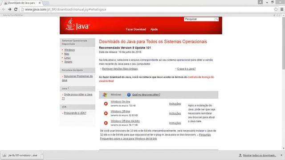The width and height of the screenshot is (285, 160).
Task: Open 'Procurando o JDK?' link
Action: [75, 113]
